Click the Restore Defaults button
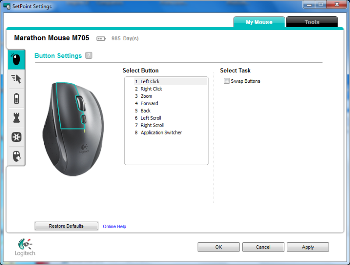The image size is (350, 265). point(66,226)
